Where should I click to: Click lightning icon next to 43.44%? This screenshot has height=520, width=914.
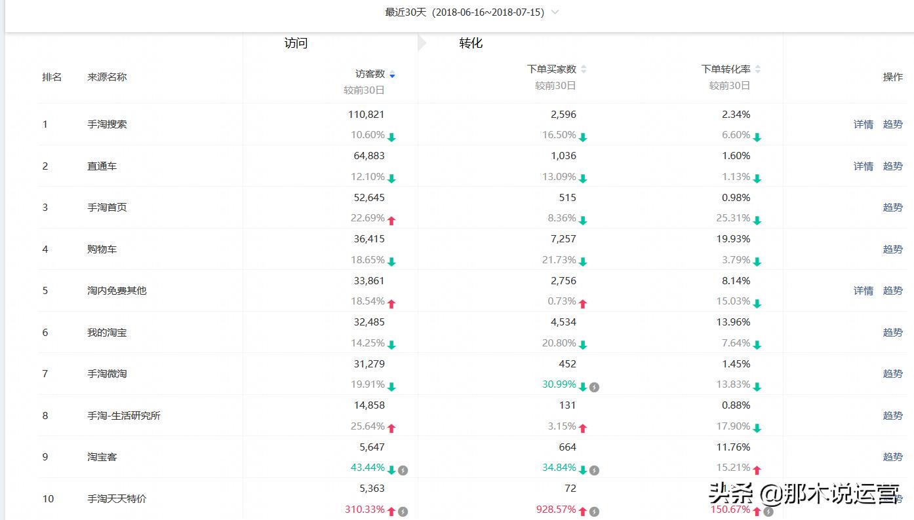point(403,470)
